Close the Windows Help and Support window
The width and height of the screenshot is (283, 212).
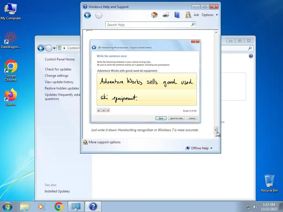pos(214,7)
